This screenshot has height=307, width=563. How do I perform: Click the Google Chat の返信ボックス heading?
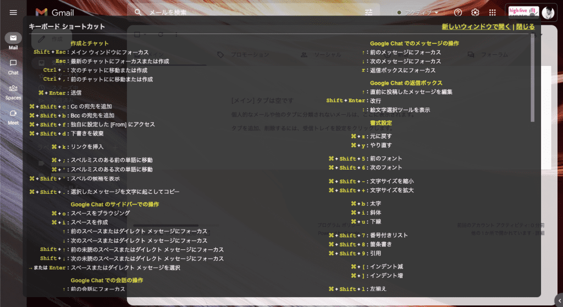pos(406,83)
